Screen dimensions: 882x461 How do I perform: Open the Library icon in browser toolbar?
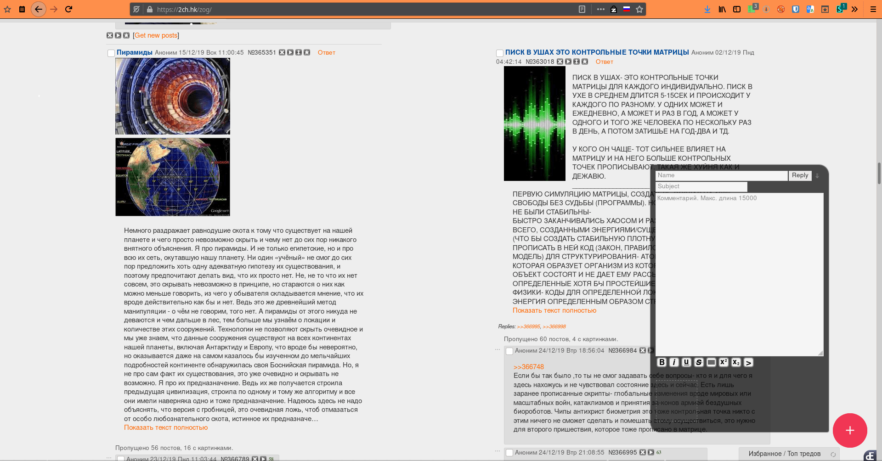722,9
